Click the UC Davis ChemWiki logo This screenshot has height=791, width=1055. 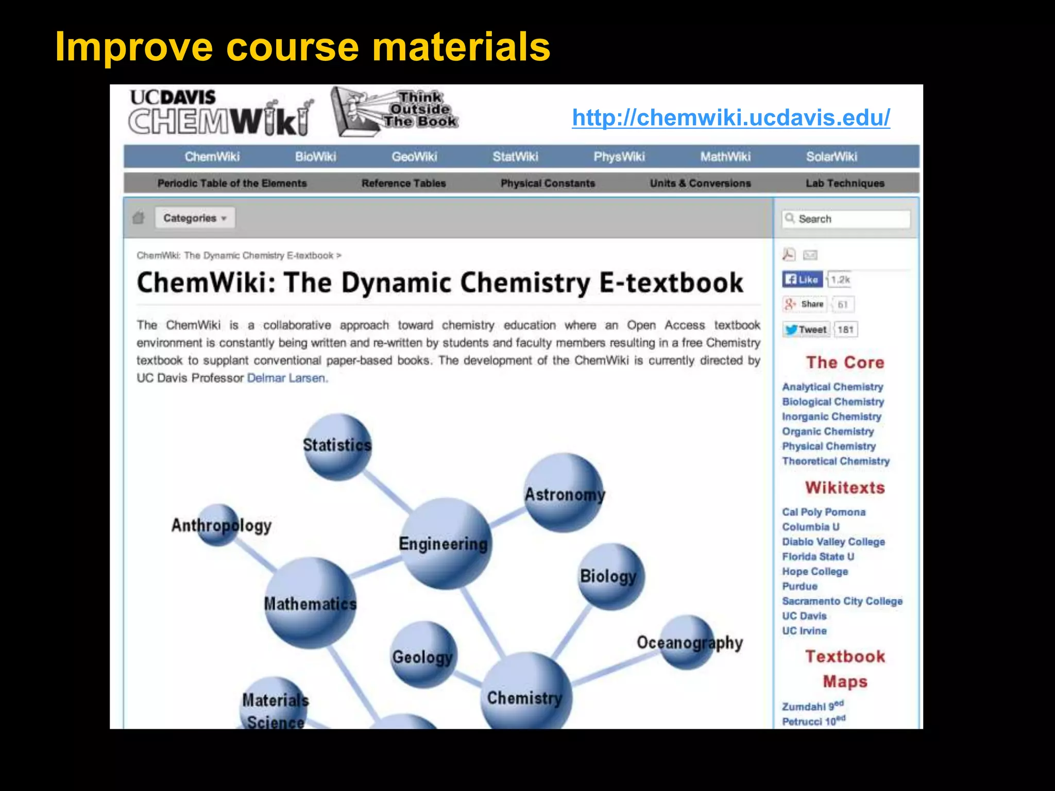click(220, 113)
